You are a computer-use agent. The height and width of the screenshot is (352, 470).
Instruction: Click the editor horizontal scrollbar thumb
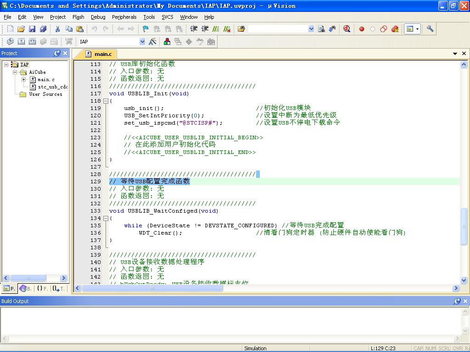(x=152, y=288)
